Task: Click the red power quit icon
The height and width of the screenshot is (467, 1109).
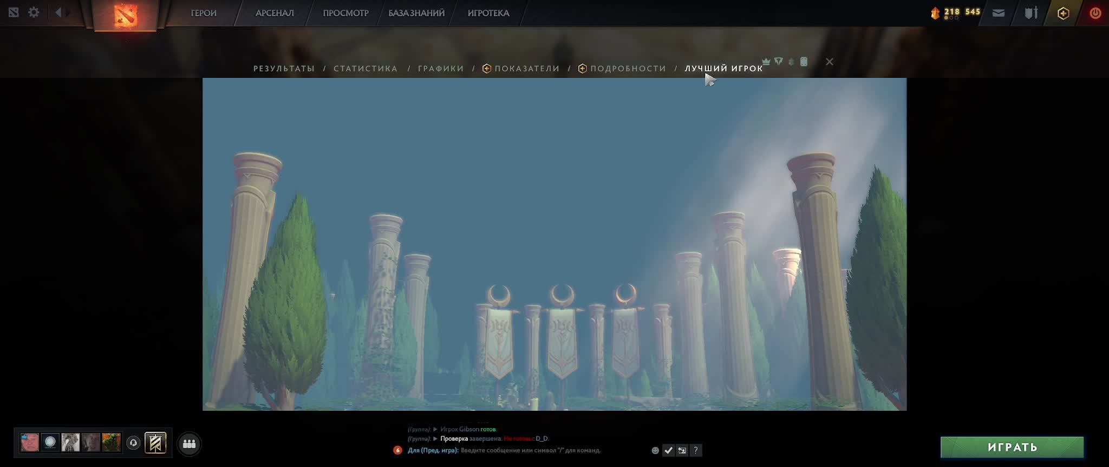Action: point(1095,14)
